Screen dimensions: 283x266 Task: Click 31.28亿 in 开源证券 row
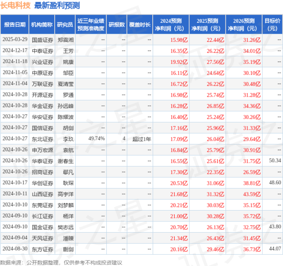[252, 95]
